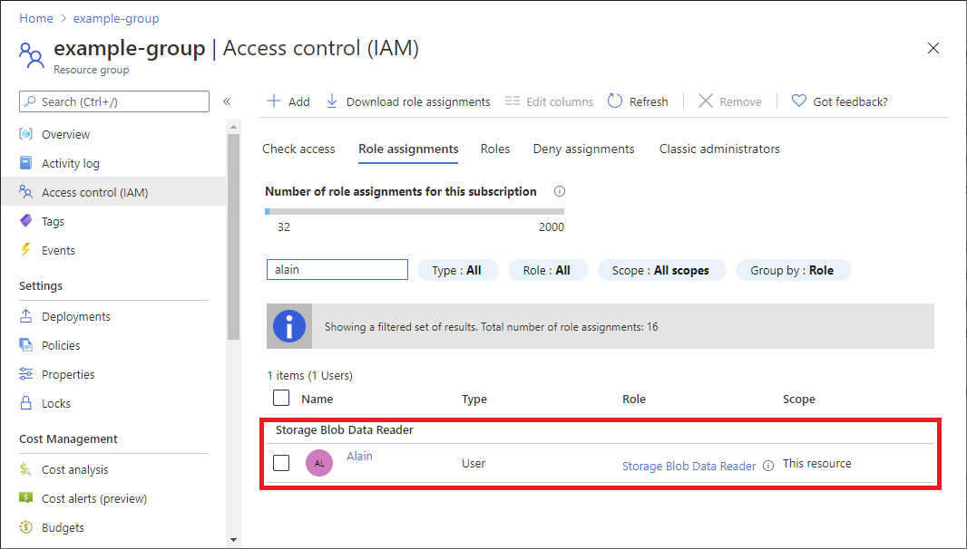Viewport: 967px width, 549px height.
Task: Open the Alain user link
Action: tap(359, 456)
